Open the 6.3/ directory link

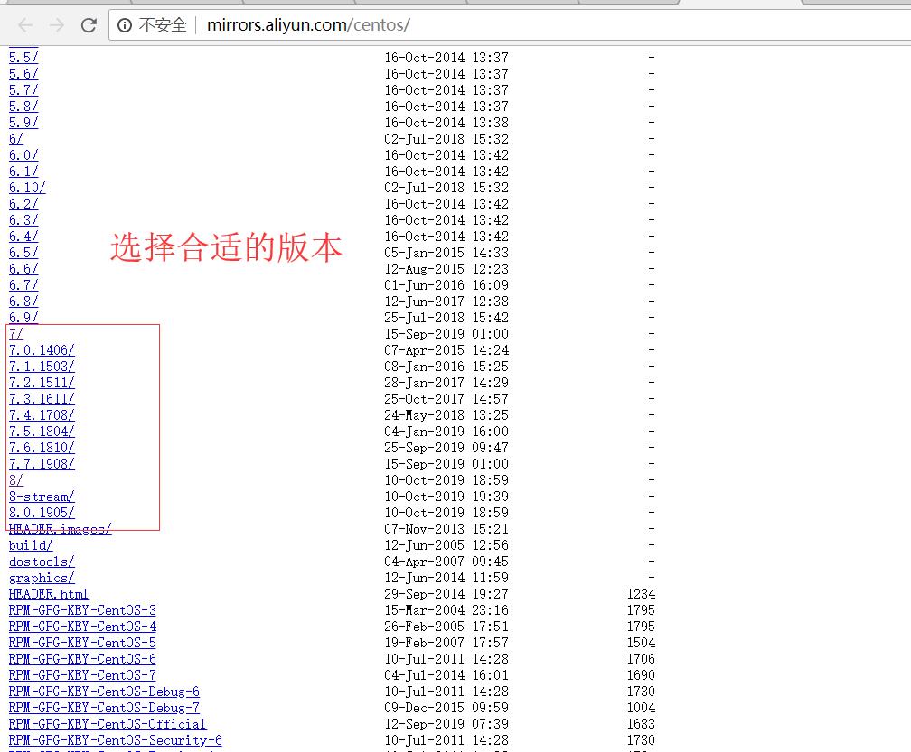23,220
